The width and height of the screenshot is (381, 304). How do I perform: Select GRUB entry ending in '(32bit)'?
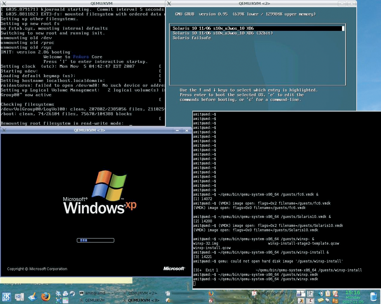[x=223, y=33]
